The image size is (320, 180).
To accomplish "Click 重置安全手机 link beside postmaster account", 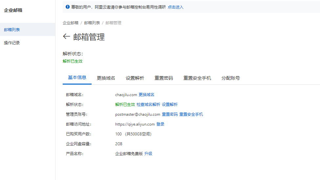I will point(191,114).
